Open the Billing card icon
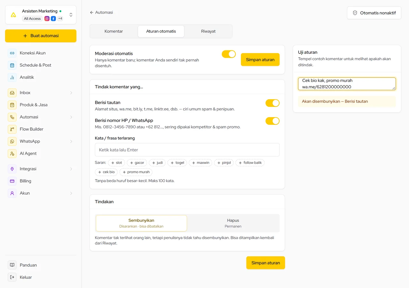The height and width of the screenshot is (288, 409). point(12,181)
